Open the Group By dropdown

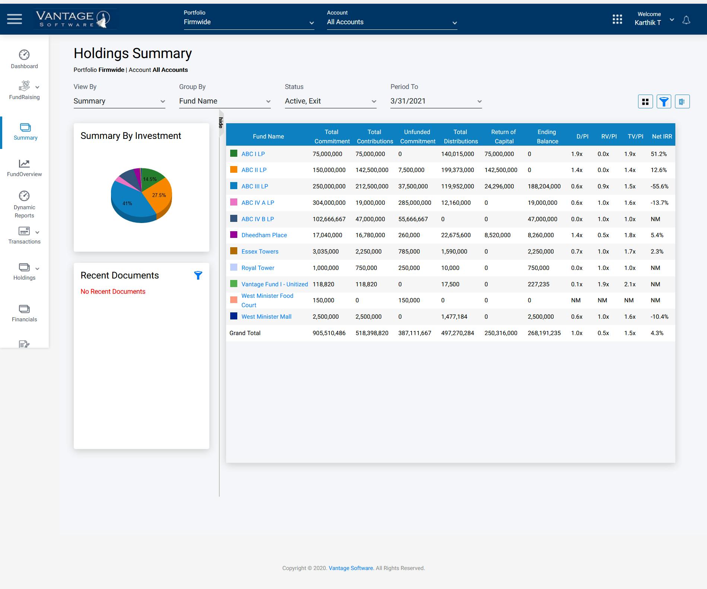click(224, 101)
